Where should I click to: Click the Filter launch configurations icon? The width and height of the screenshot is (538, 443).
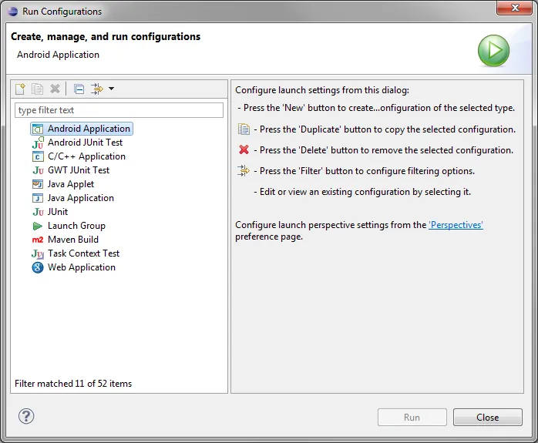coord(97,89)
